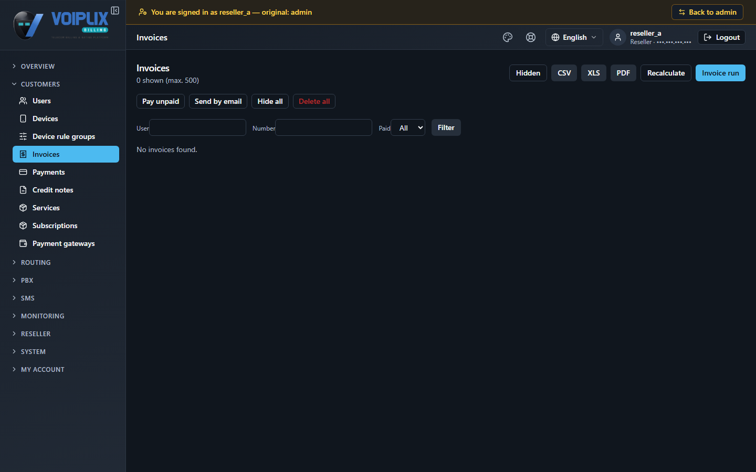Click the Device rule groups icon
This screenshot has height=472, width=756.
pyautogui.click(x=23, y=136)
